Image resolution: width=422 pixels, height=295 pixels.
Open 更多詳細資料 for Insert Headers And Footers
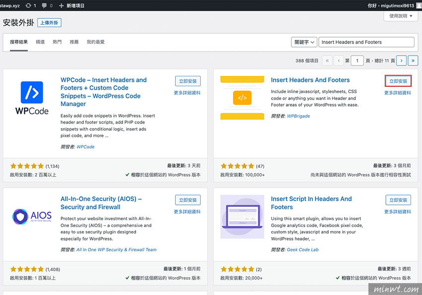pos(398,93)
